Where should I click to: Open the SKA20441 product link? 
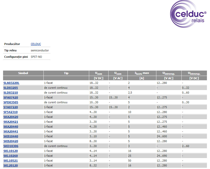tap(11, 131)
